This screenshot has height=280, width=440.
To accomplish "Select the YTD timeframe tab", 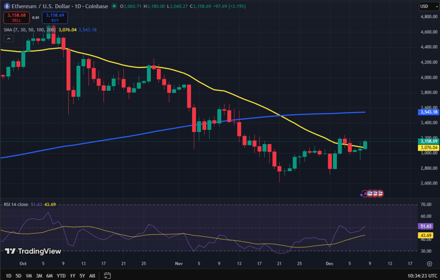I will (61, 275).
